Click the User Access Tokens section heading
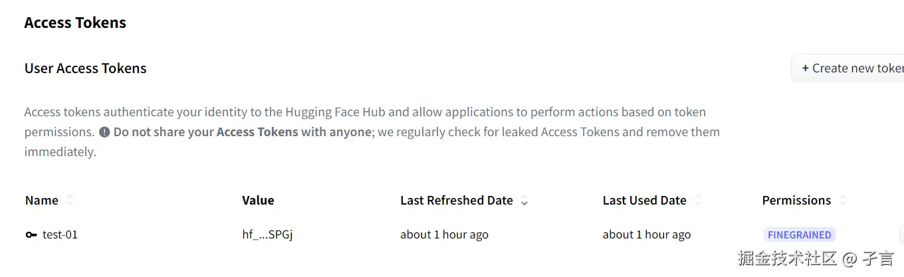This screenshot has width=904, height=277. 85,68
